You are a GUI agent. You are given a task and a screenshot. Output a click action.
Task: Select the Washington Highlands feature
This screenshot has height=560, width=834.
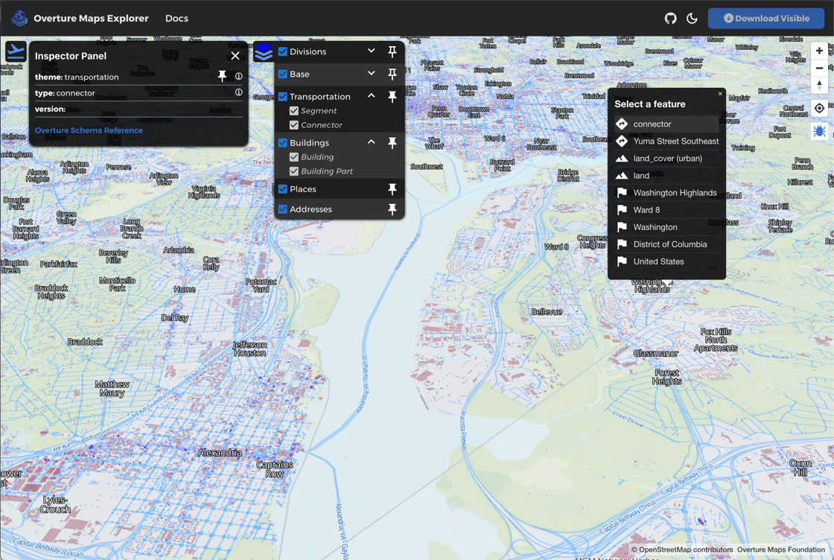pyautogui.click(x=666, y=193)
